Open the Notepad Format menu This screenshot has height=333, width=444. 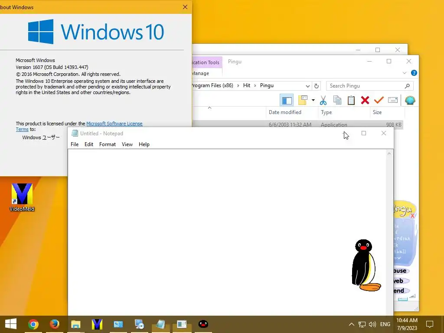click(108, 144)
